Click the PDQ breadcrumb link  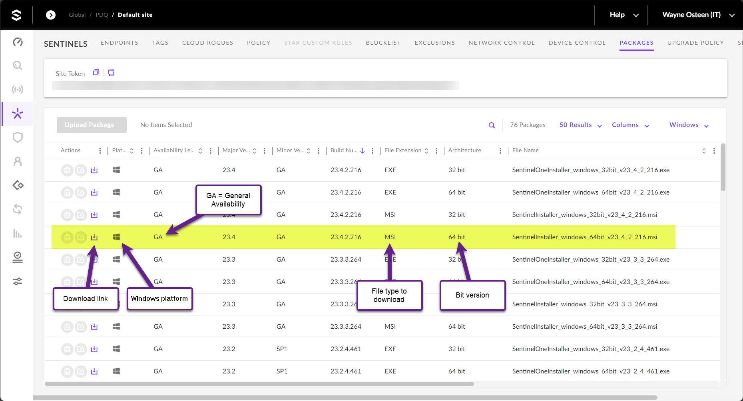click(x=102, y=15)
